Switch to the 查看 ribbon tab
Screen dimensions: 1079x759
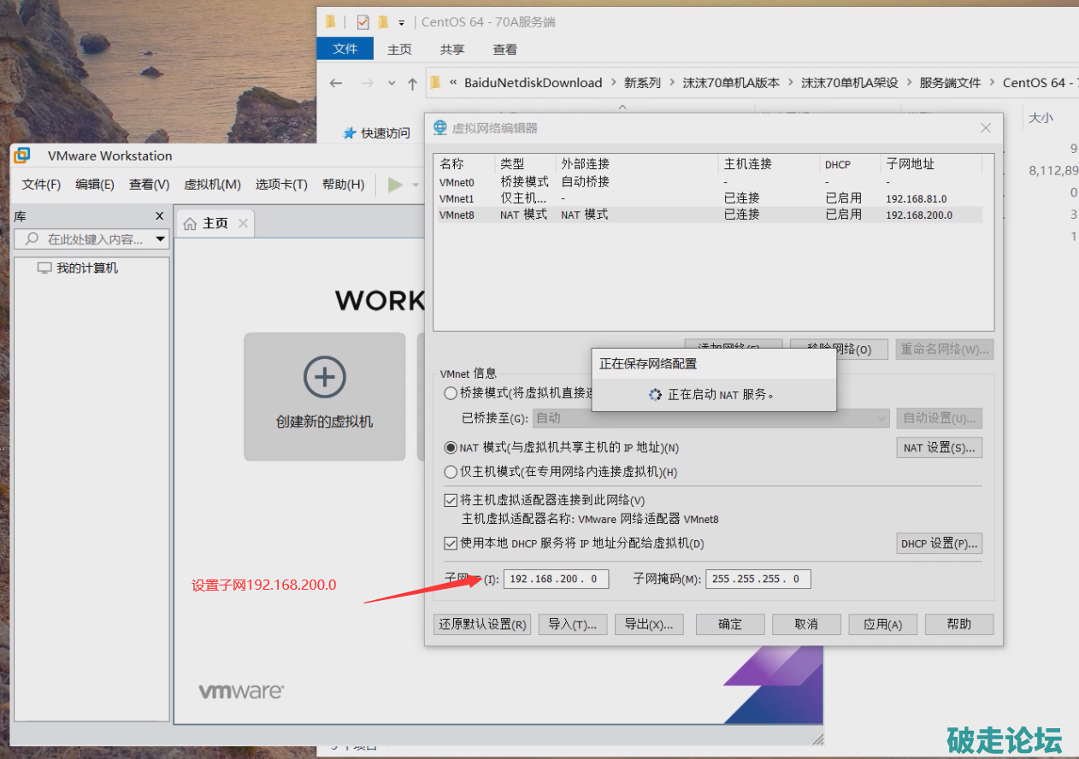point(504,50)
